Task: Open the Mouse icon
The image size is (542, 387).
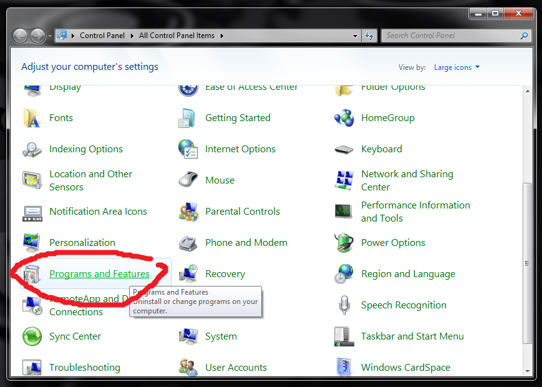Action: (x=188, y=180)
